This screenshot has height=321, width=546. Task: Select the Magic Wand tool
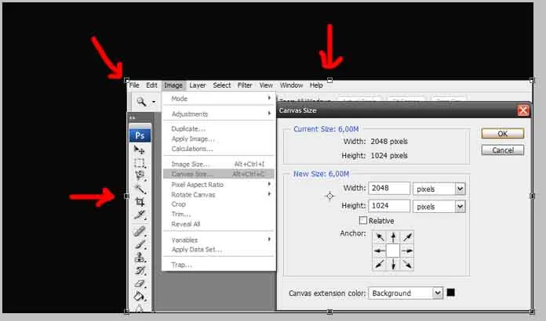click(x=140, y=189)
